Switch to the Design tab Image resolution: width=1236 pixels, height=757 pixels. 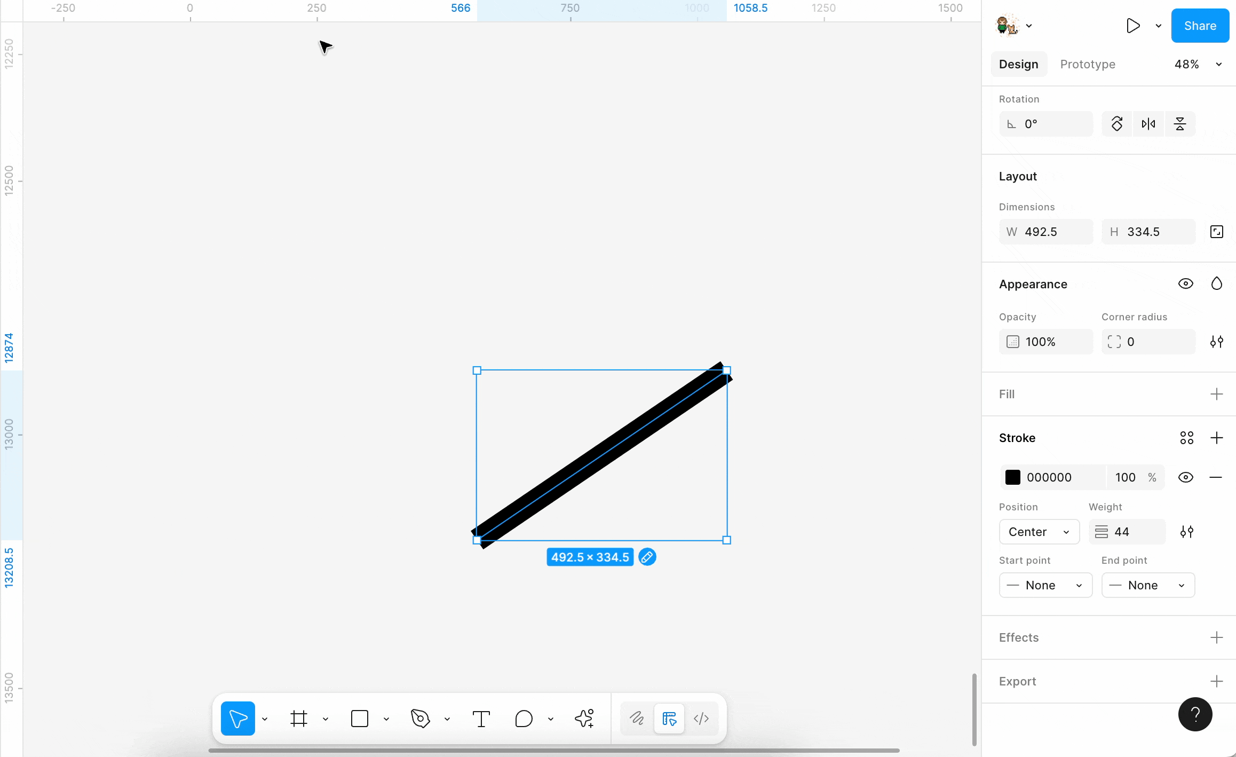(x=1018, y=64)
